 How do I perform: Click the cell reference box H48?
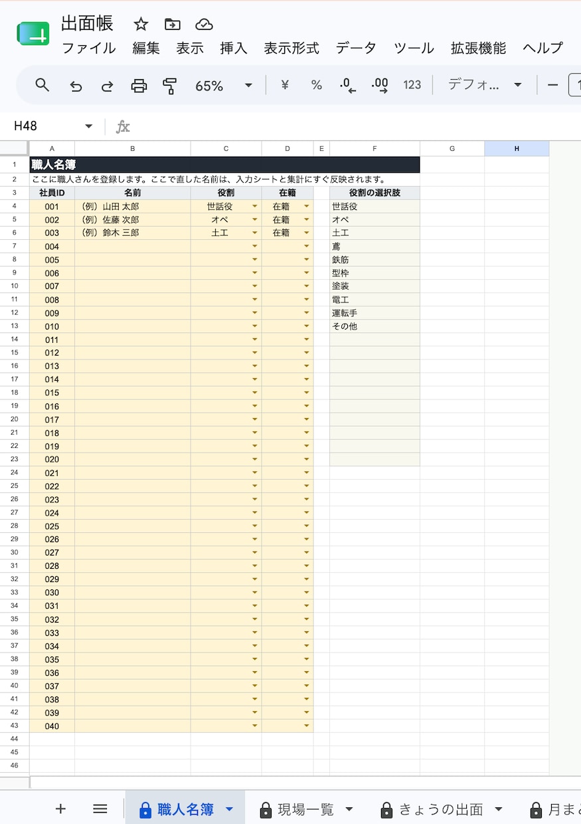click(x=46, y=126)
